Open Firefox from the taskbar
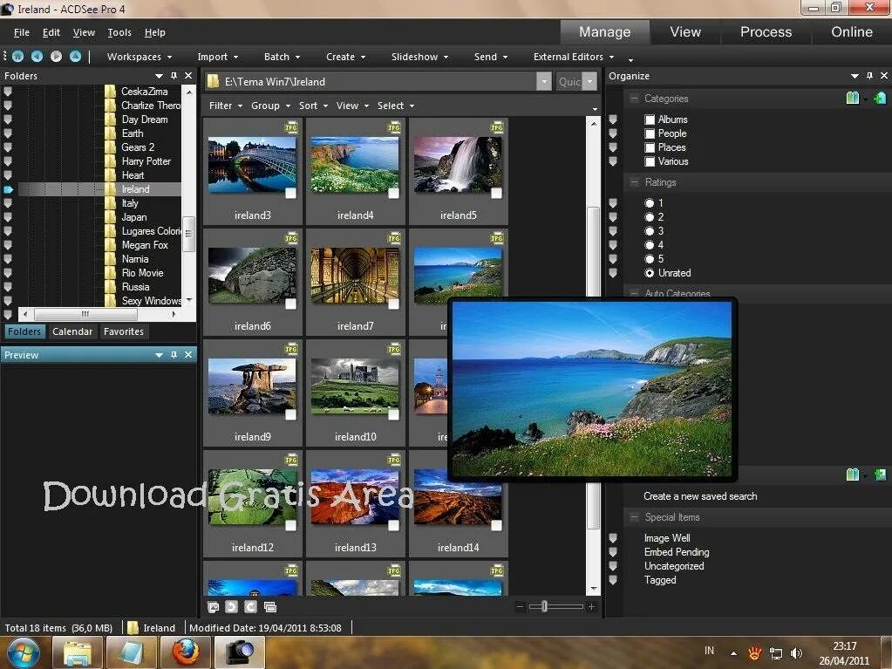 [186, 652]
